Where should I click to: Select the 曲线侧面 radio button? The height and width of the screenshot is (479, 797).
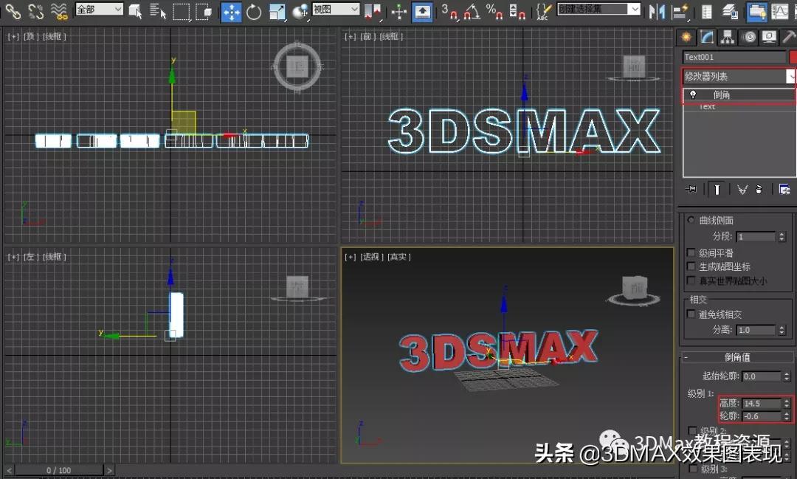(691, 220)
